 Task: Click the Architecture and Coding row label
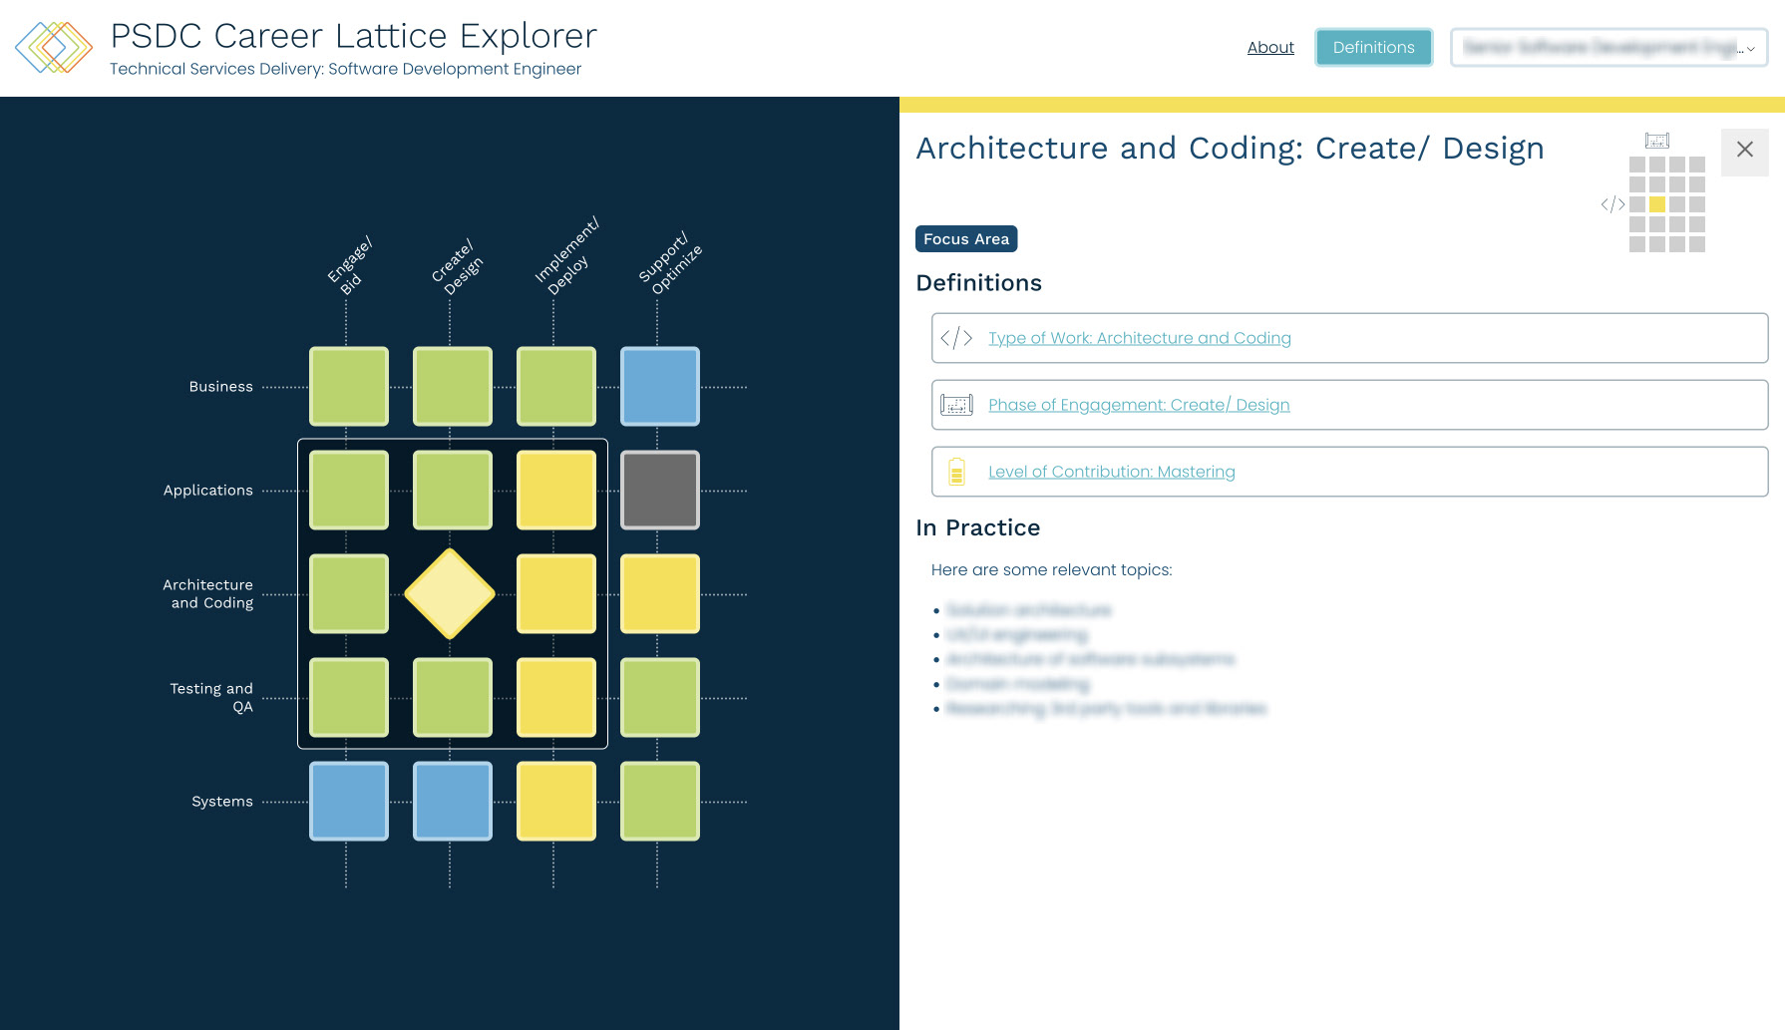[208, 594]
